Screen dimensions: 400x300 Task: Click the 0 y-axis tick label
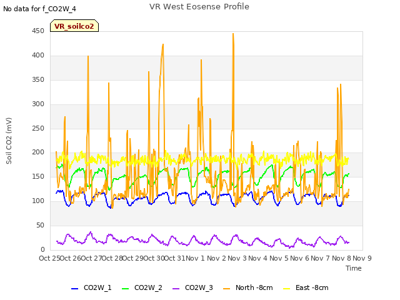pos(42,249)
